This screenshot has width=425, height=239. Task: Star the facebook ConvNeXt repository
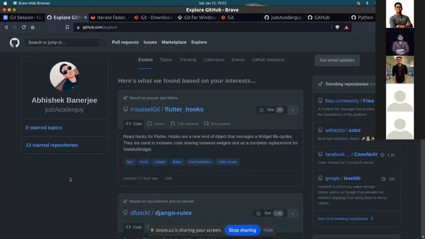[x=382, y=155]
